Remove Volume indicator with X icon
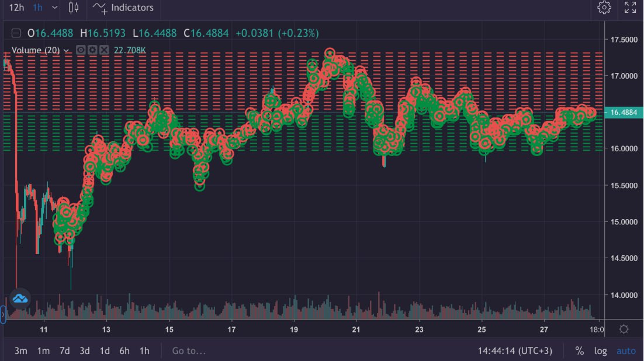Viewport: 644px width, 361px height. point(105,50)
